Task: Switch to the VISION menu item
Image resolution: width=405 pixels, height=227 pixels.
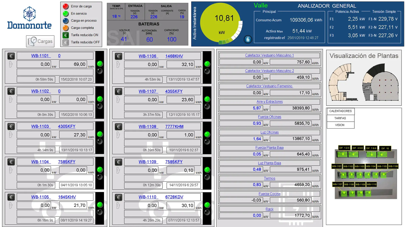Action: 340,125
